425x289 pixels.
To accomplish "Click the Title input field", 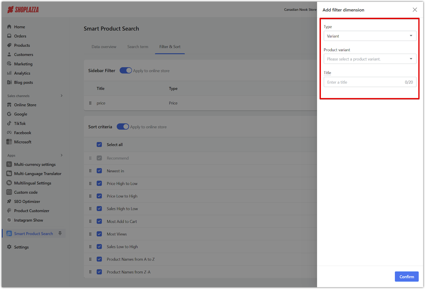I will coord(364,82).
